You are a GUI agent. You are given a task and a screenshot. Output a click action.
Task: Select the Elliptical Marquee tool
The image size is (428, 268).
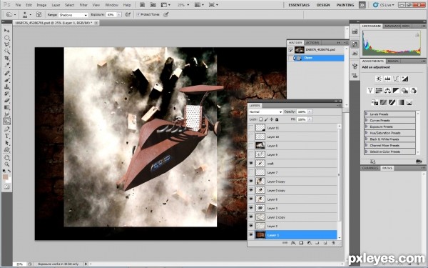7,38
